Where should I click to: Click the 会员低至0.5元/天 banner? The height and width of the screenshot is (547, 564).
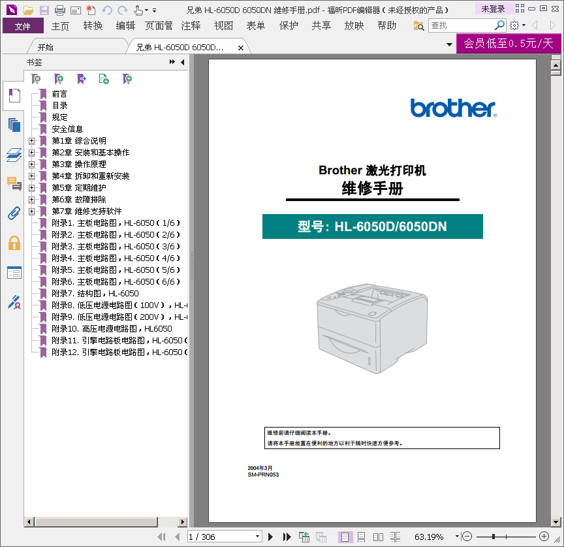[509, 44]
